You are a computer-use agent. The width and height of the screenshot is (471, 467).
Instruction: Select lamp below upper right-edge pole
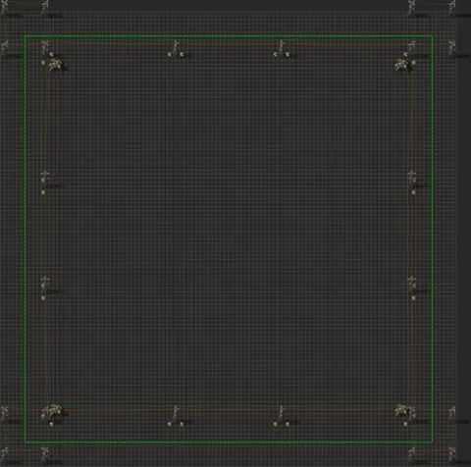pyautogui.click(x=414, y=192)
